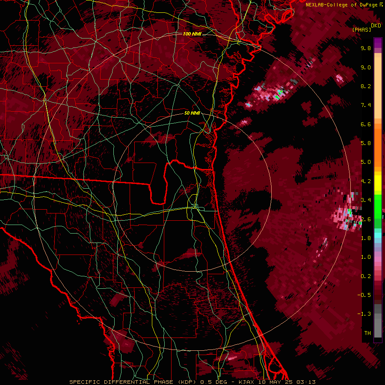Click the 5.0 value on color scale
The width and height of the screenshot is (385, 385).
click(x=366, y=162)
